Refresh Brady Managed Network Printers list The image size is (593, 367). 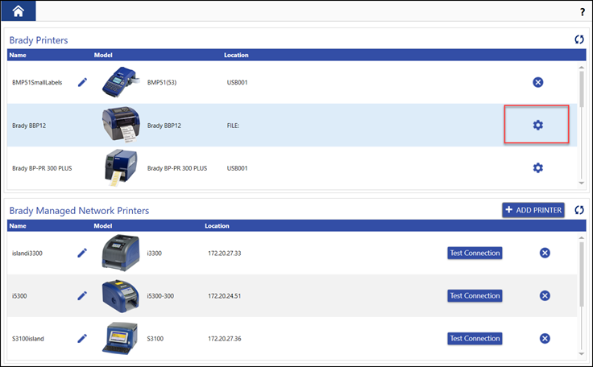pos(579,210)
